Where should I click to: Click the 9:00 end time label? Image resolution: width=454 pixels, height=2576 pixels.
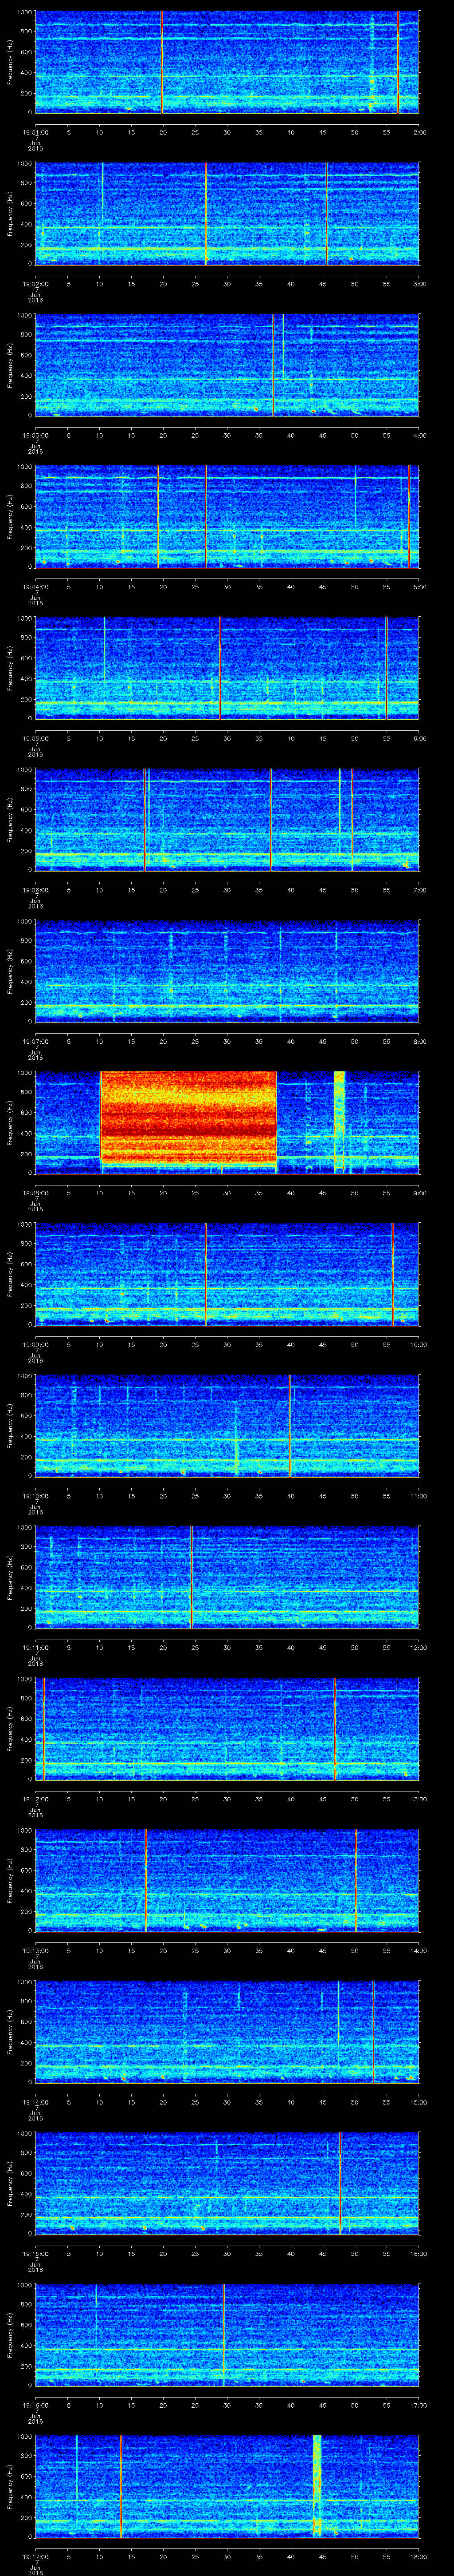(419, 1192)
